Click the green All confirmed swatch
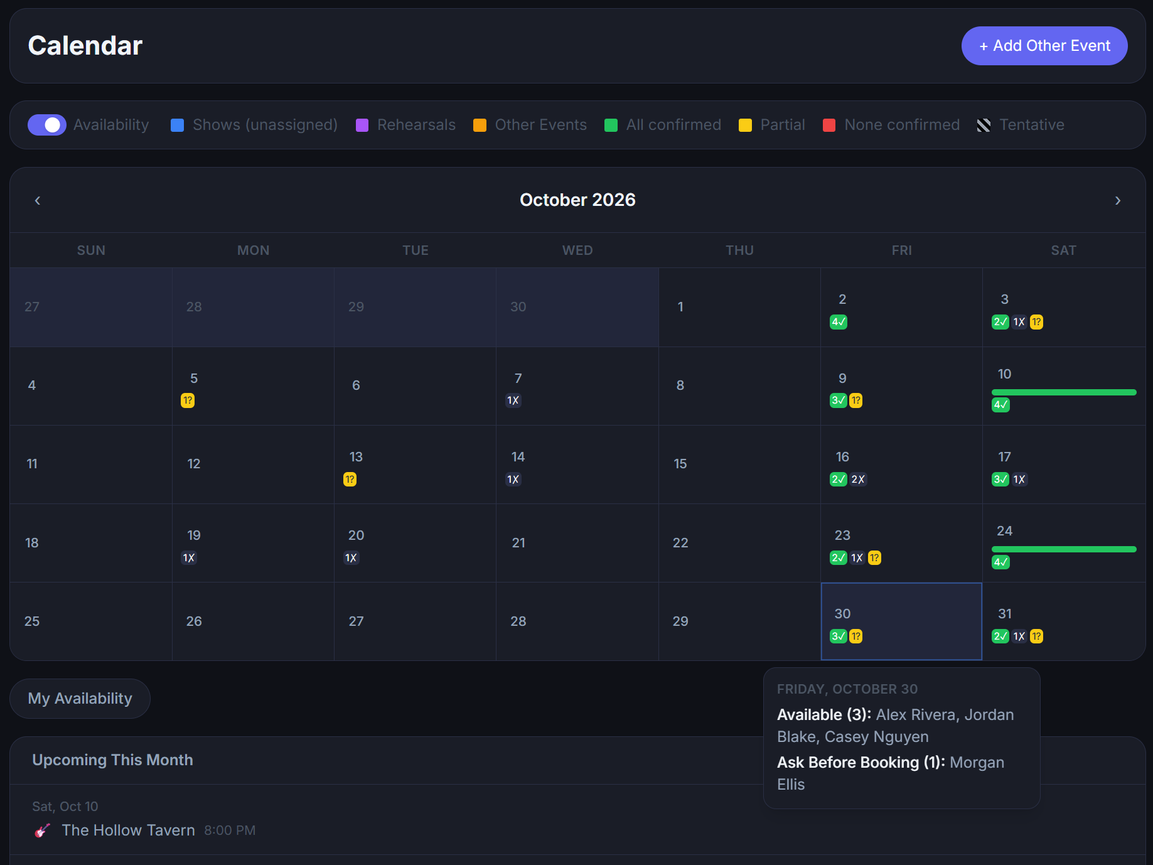Image resolution: width=1153 pixels, height=865 pixels. [x=611, y=125]
